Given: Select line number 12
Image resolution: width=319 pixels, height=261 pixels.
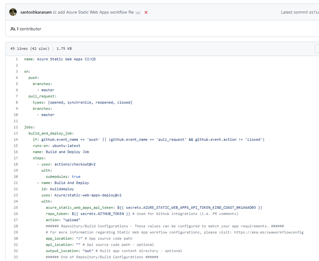Looking at the screenshot, I should pos(16,127).
